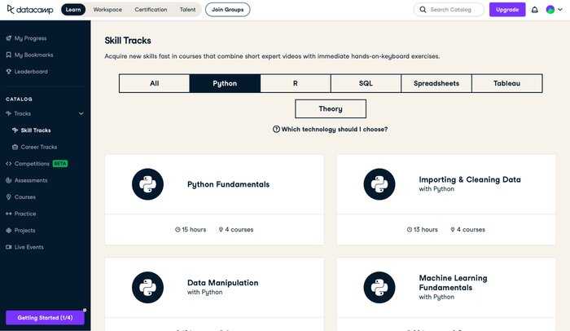The height and width of the screenshot is (331, 570).
Task: Open Live Events in sidebar
Action: tap(29, 247)
